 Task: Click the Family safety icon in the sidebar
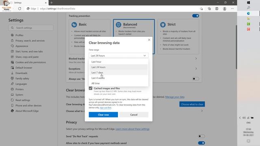12,78
